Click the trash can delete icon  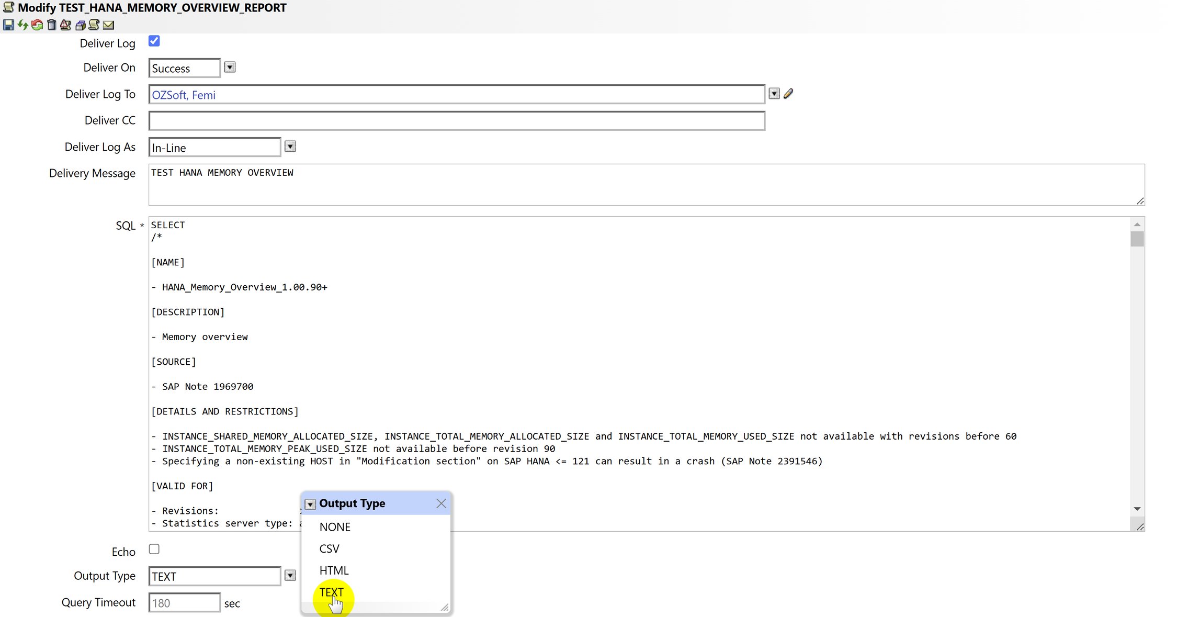pyautogui.click(x=51, y=25)
